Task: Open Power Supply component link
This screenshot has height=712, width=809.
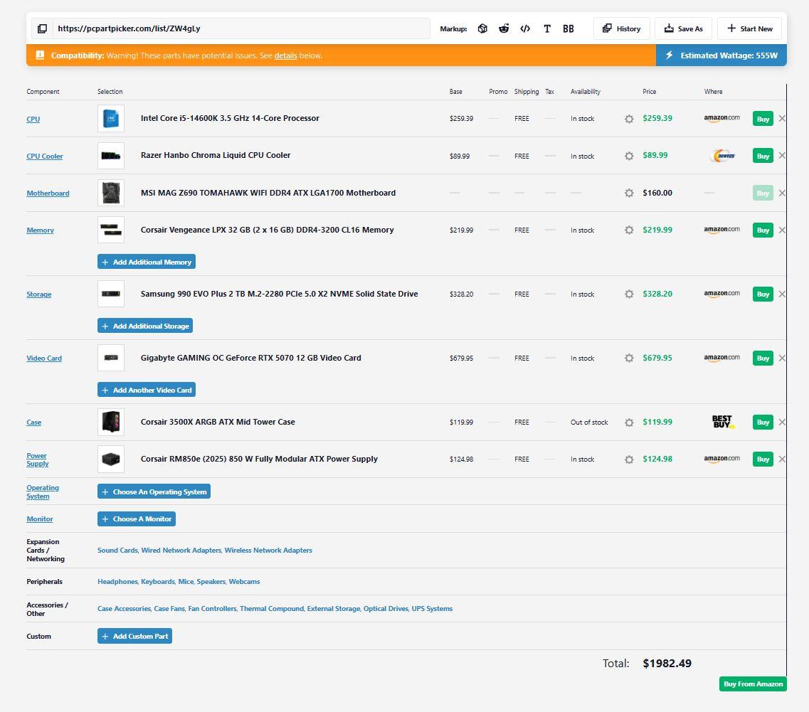Action: pyautogui.click(x=37, y=459)
